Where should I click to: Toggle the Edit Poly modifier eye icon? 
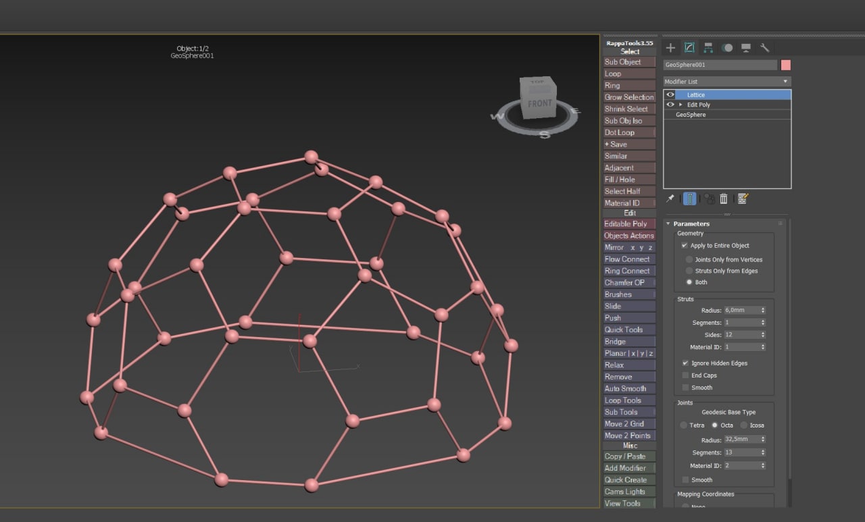pos(670,105)
